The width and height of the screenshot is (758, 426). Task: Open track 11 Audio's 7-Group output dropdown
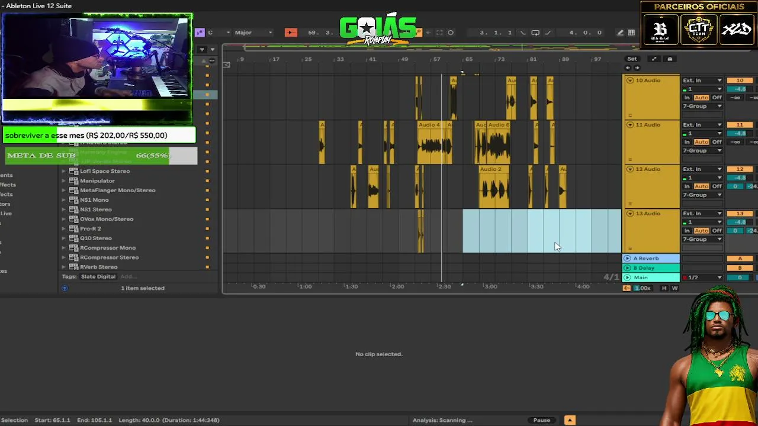(702, 150)
